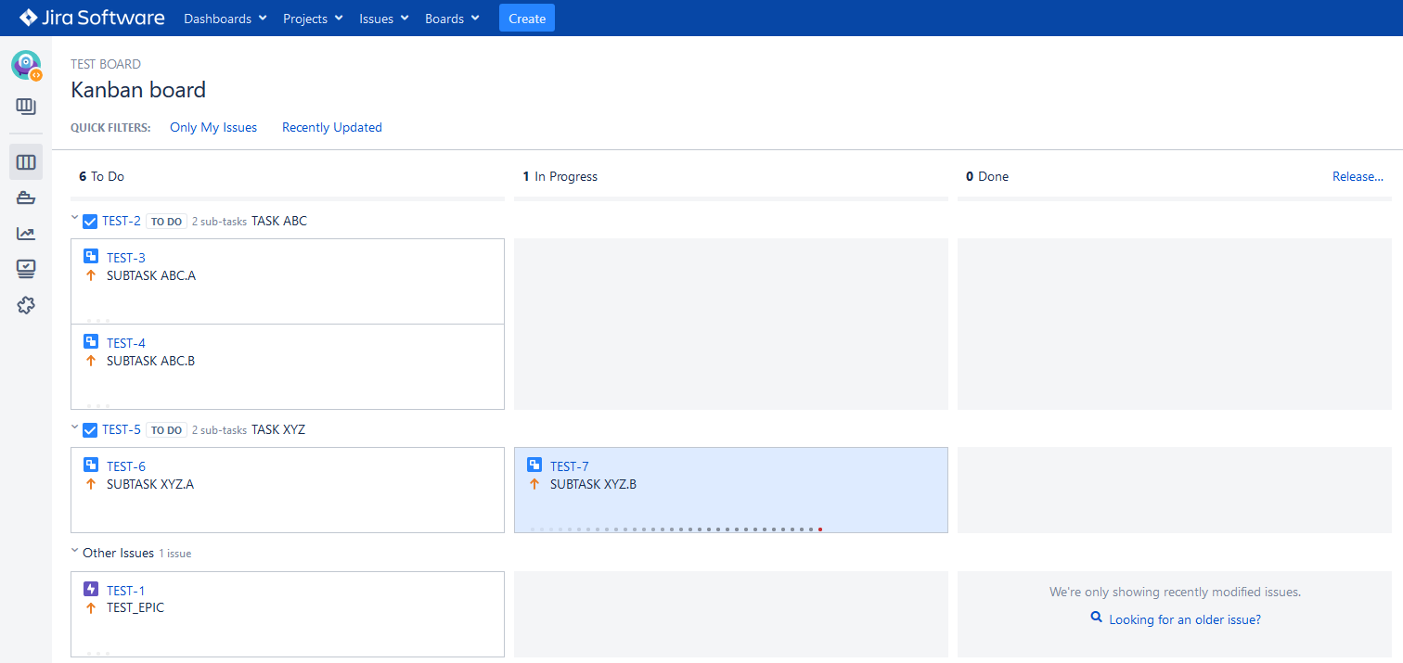Open the Releases ship icon
1403x663 pixels.
(26, 198)
